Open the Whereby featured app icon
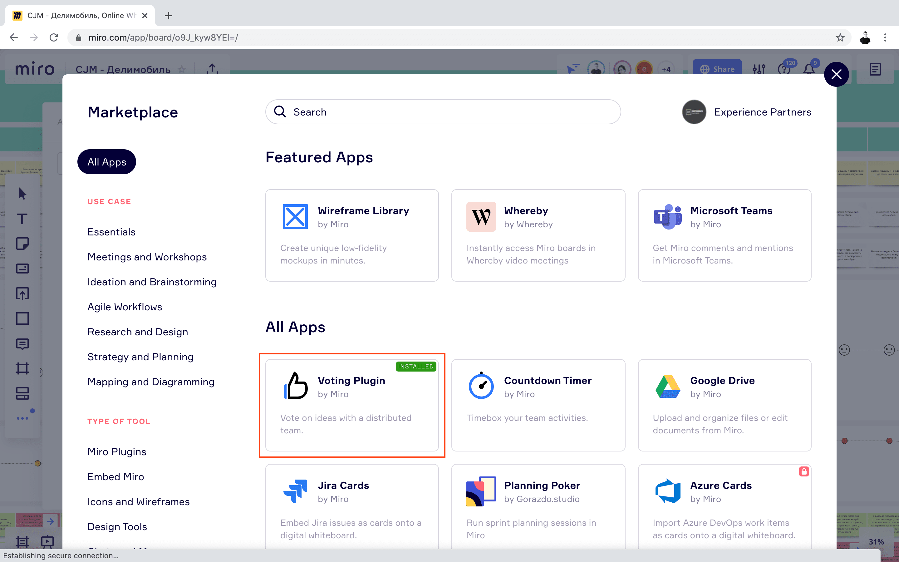This screenshot has width=899, height=562. 481,217
